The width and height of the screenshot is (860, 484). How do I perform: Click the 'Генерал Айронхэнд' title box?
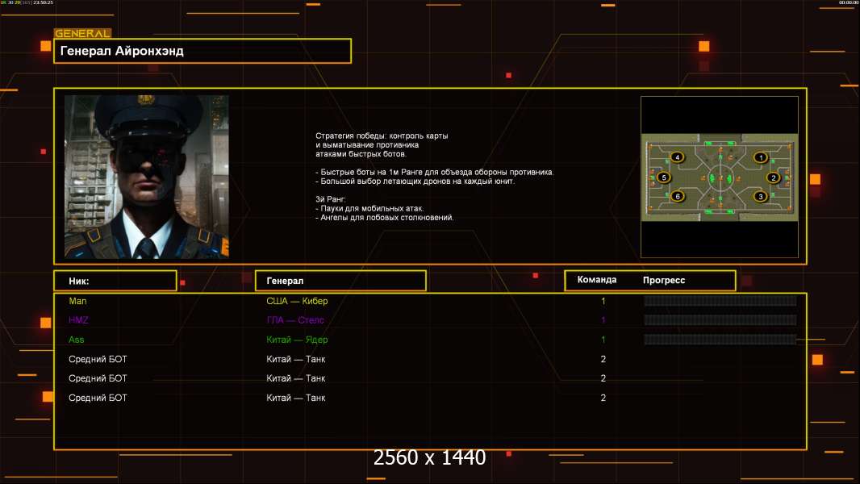(x=202, y=51)
